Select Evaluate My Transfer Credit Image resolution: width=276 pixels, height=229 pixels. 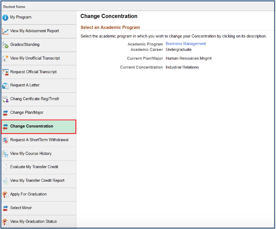(x=34, y=167)
